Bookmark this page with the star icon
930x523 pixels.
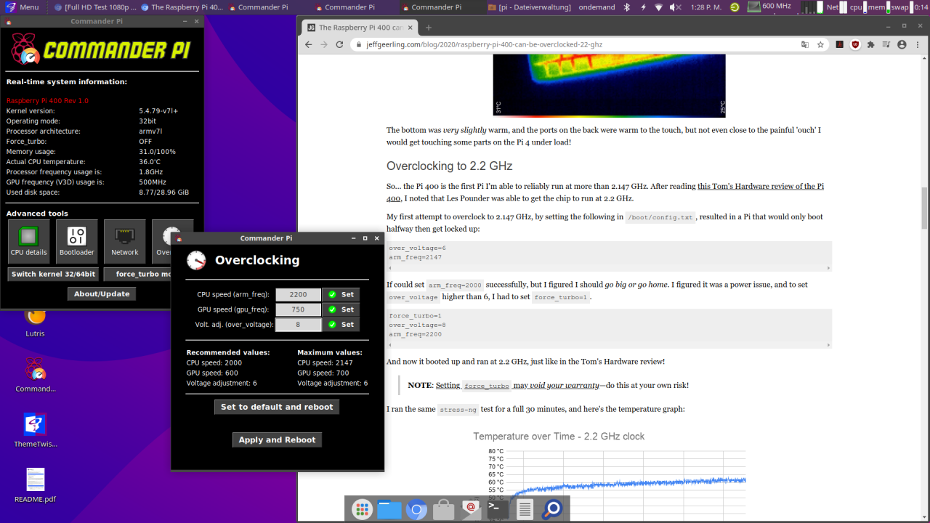820,44
